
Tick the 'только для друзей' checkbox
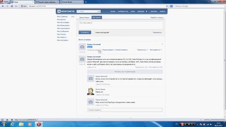(94, 32)
